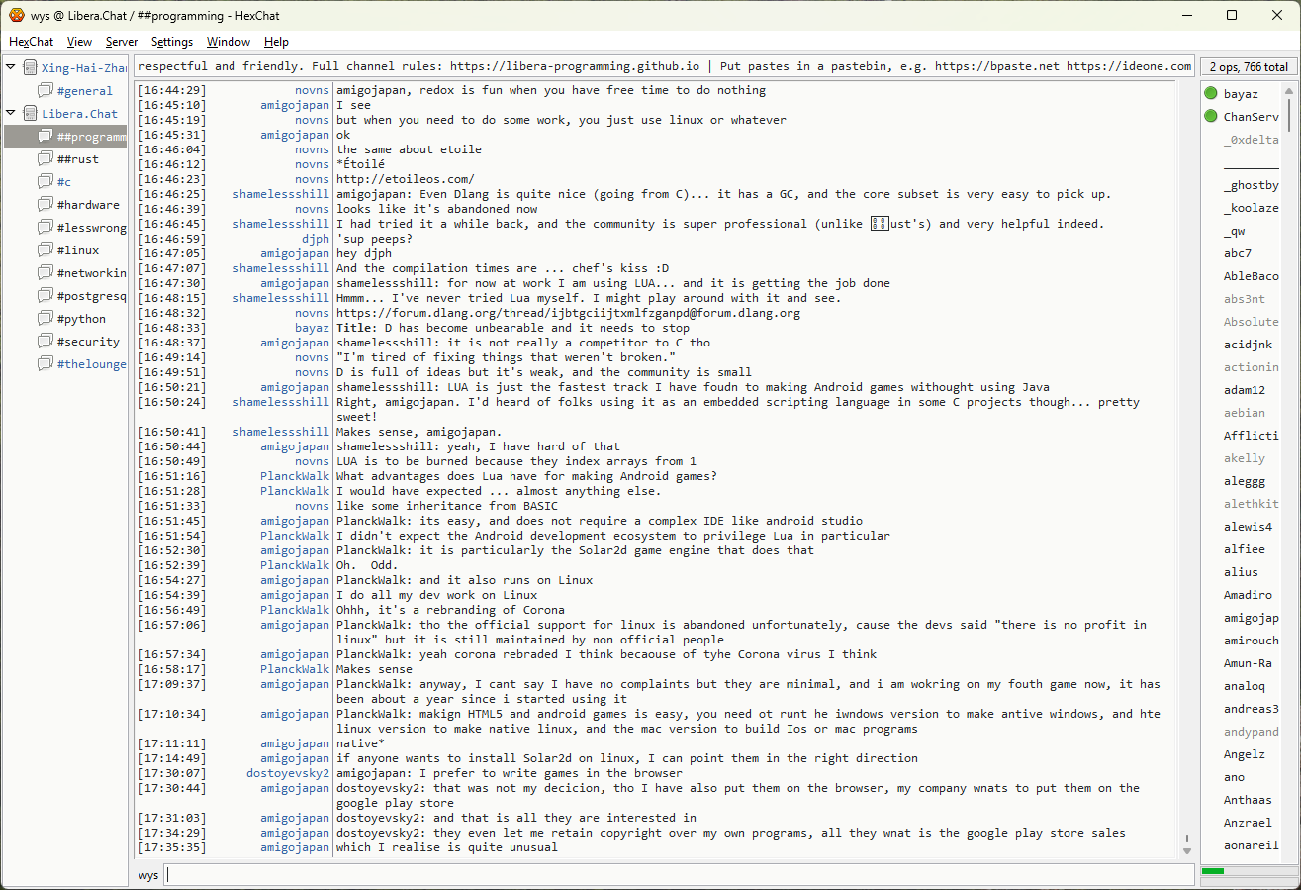
Task: Click the chat scrollbar down arrow
Action: (x=1186, y=849)
